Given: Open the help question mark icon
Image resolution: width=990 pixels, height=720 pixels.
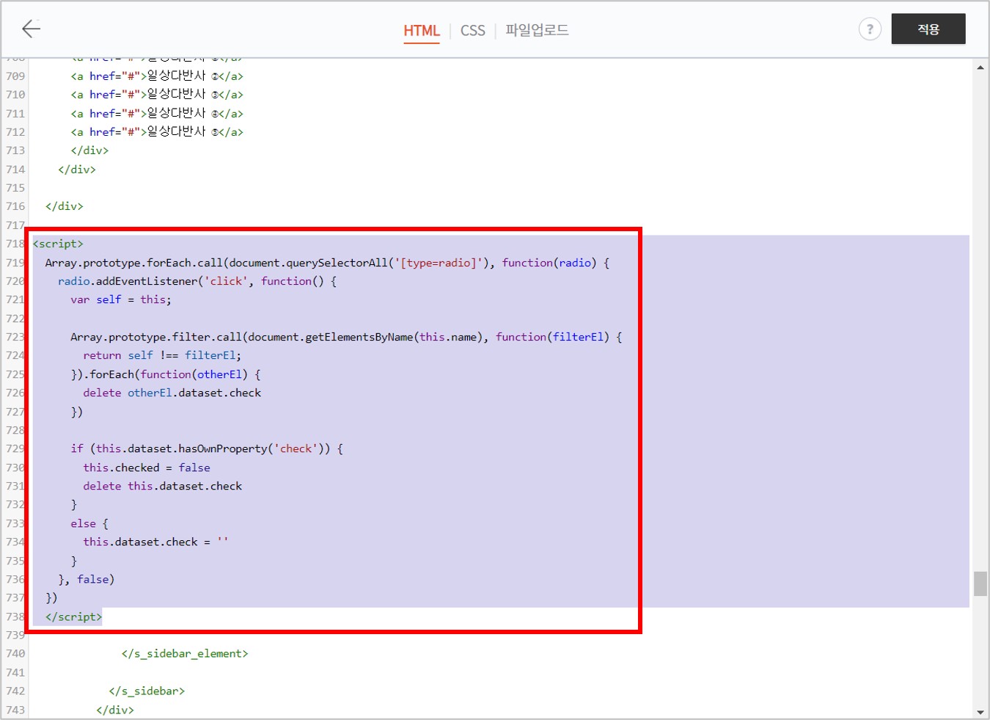Looking at the screenshot, I should 870,29.
